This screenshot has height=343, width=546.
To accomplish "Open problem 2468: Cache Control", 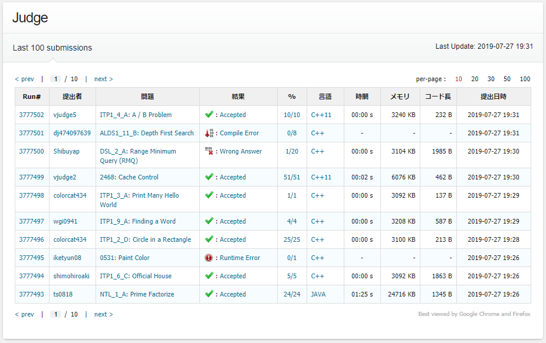I will pos(129,177).
